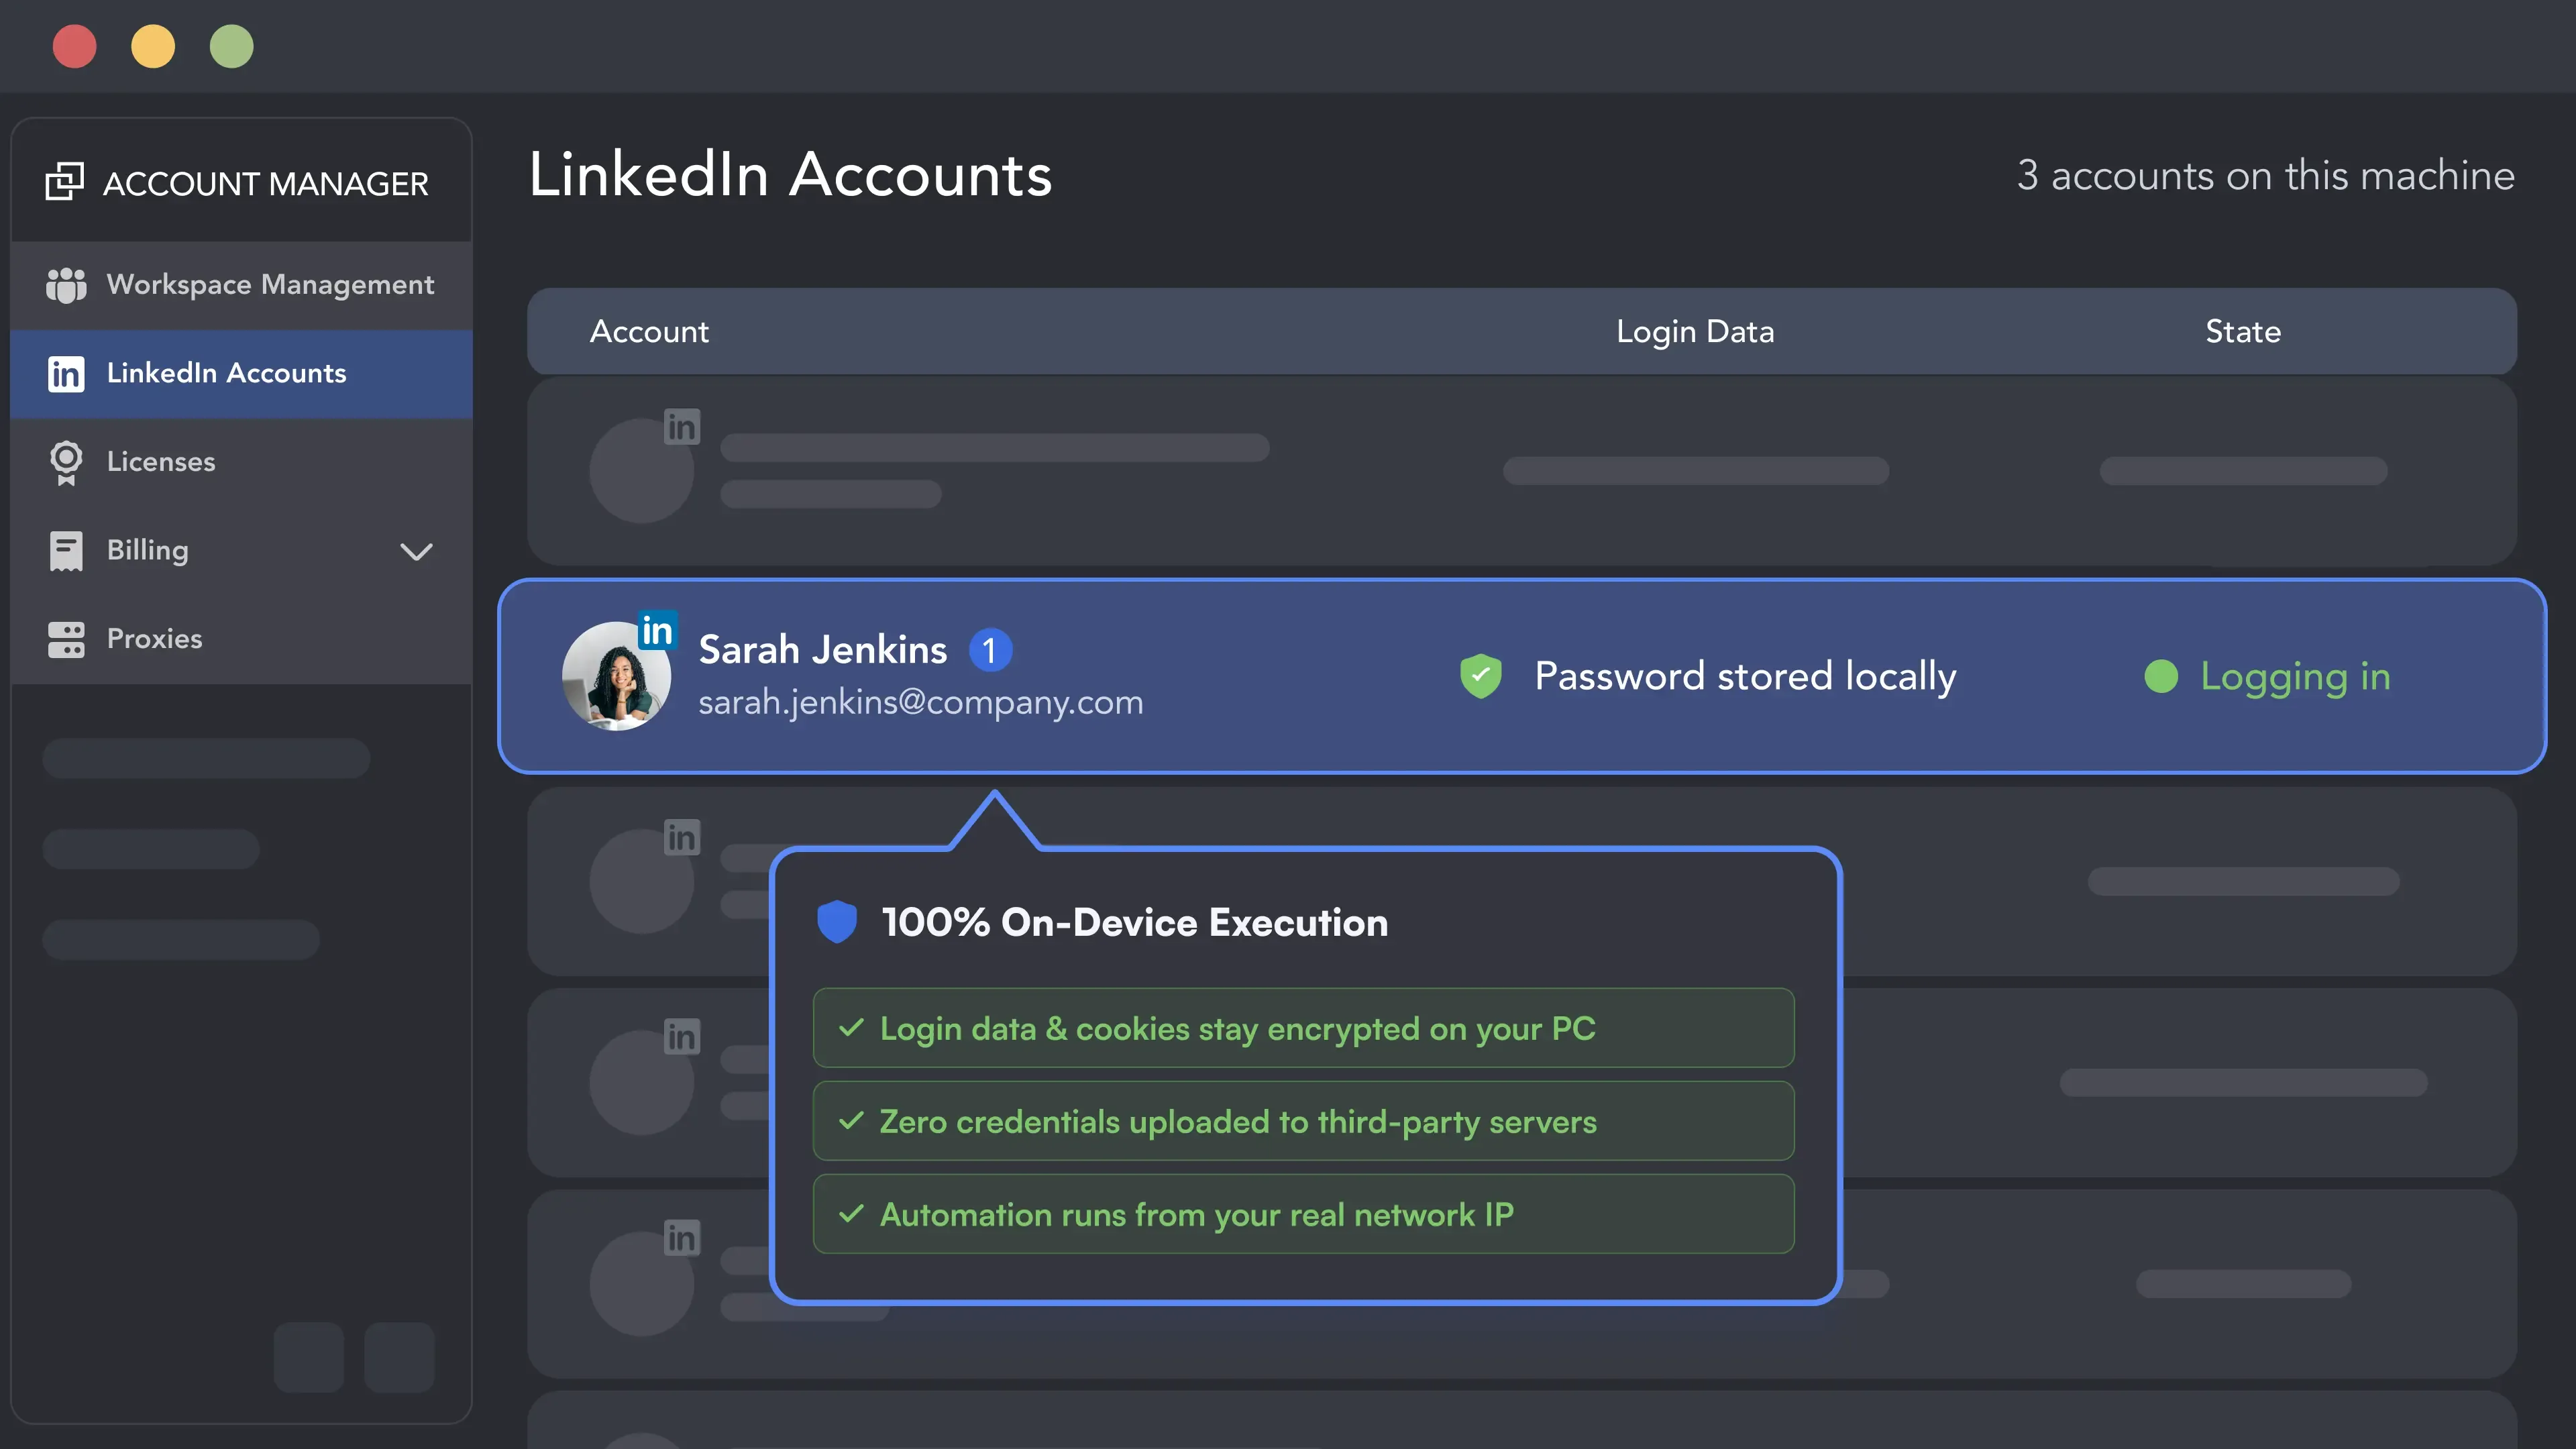Click the checkmark beside Login data & cookies

pyautogui.click(x=851, y=1028)
